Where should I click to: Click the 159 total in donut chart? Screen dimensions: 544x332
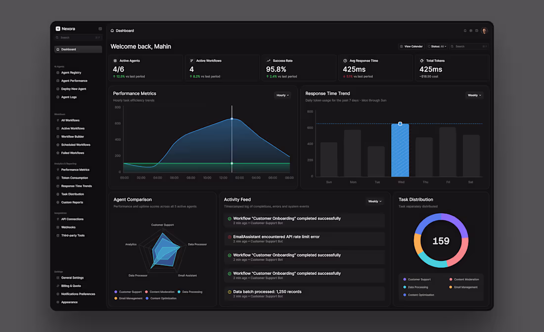[441, 241]
